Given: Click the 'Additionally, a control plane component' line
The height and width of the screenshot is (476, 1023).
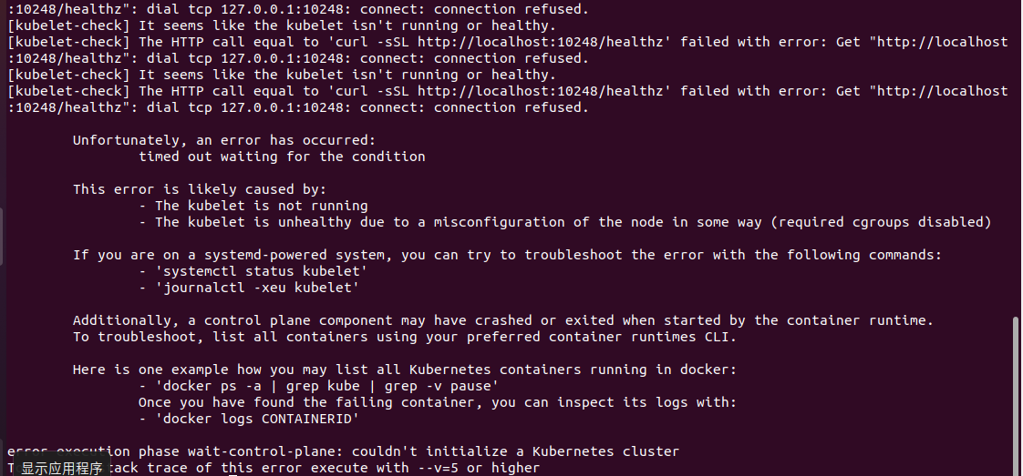Looking at the screenshot, I should [x=502, y=320].
